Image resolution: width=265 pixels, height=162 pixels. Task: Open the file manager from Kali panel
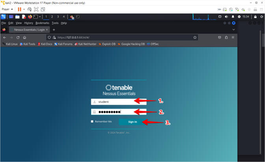coord(17,17)
